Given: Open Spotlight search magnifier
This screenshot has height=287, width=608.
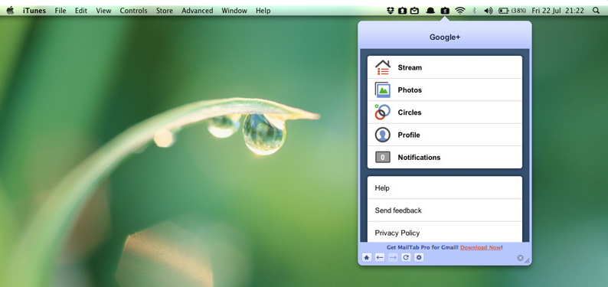Looking at the screenshot, I should (x=597, y=11).
